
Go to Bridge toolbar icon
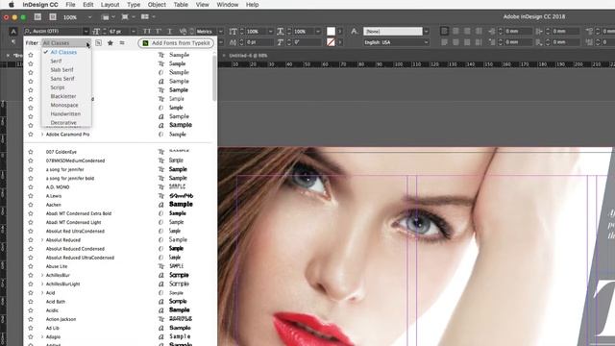click(x=37, y=17)
